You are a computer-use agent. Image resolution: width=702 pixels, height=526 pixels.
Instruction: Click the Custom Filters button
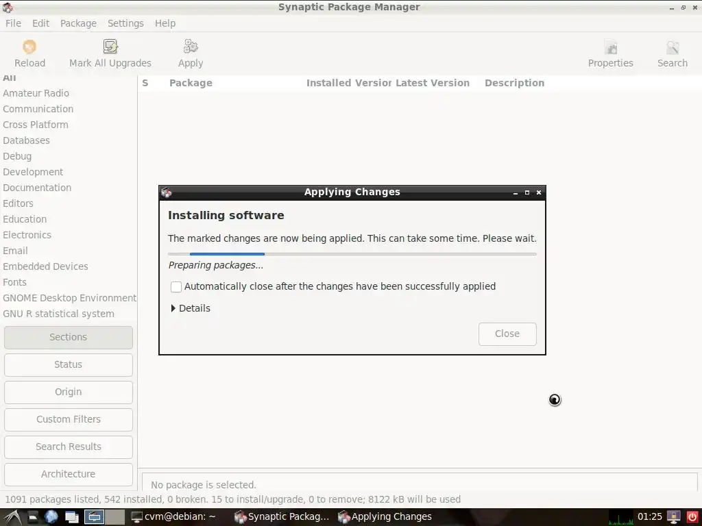point(69,419)
